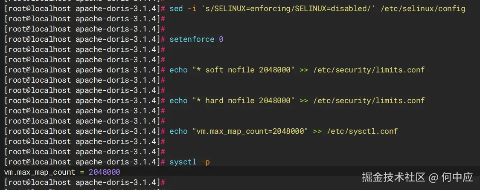Image resolution: width=480 pixels, height=190 pixels.
Task: Click the /etc/sysctl.conf path
Action: click(362, 131)
